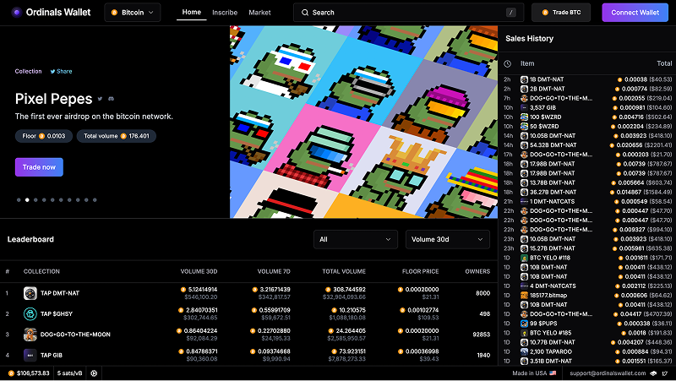Open TAP GIB leaderboard row name
Viewport: 676px width, 381px height.
[52, 355]
